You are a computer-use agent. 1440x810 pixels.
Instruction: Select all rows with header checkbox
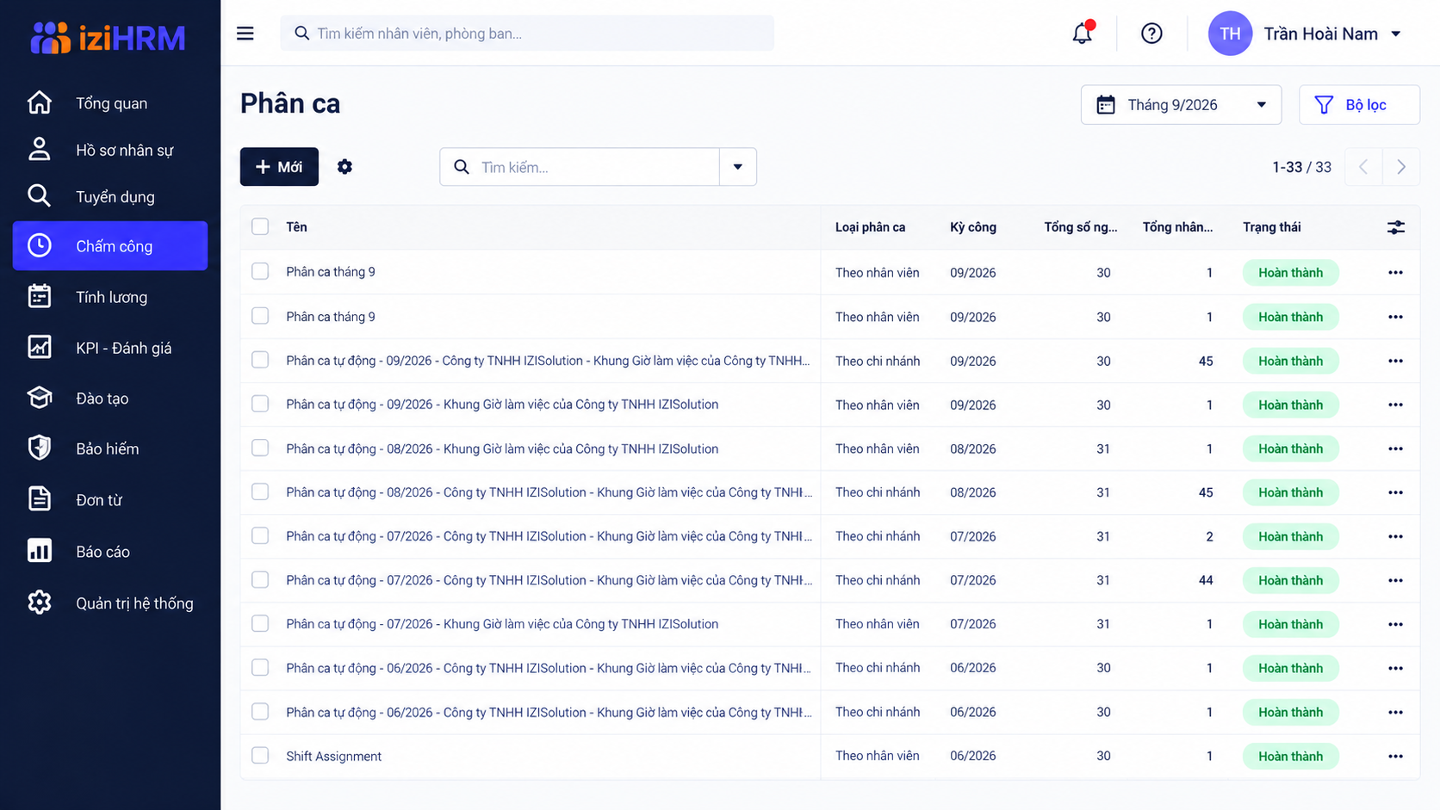pyautogui.click(x=260, y=226)
